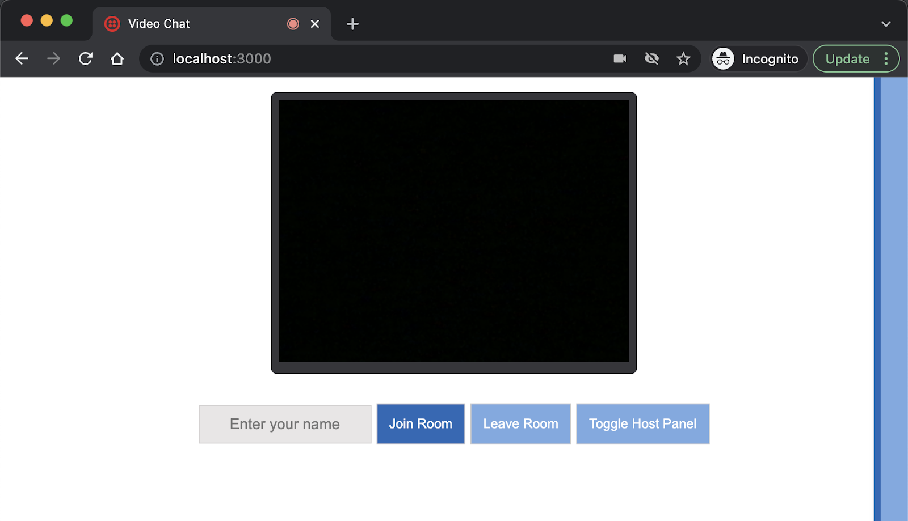This screenshot has width=908, height=521.
Task: Reload the localhost page
Action: coord(85,58)
